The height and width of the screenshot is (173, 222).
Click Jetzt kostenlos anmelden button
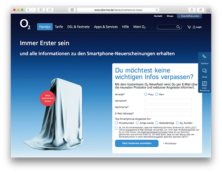137,143
